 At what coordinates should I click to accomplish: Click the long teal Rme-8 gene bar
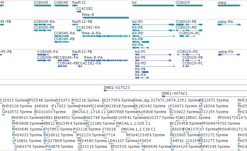106,18
